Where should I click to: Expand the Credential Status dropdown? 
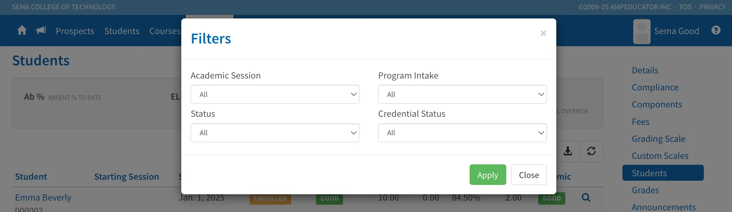pyautogui.click(x=462, y=133)
